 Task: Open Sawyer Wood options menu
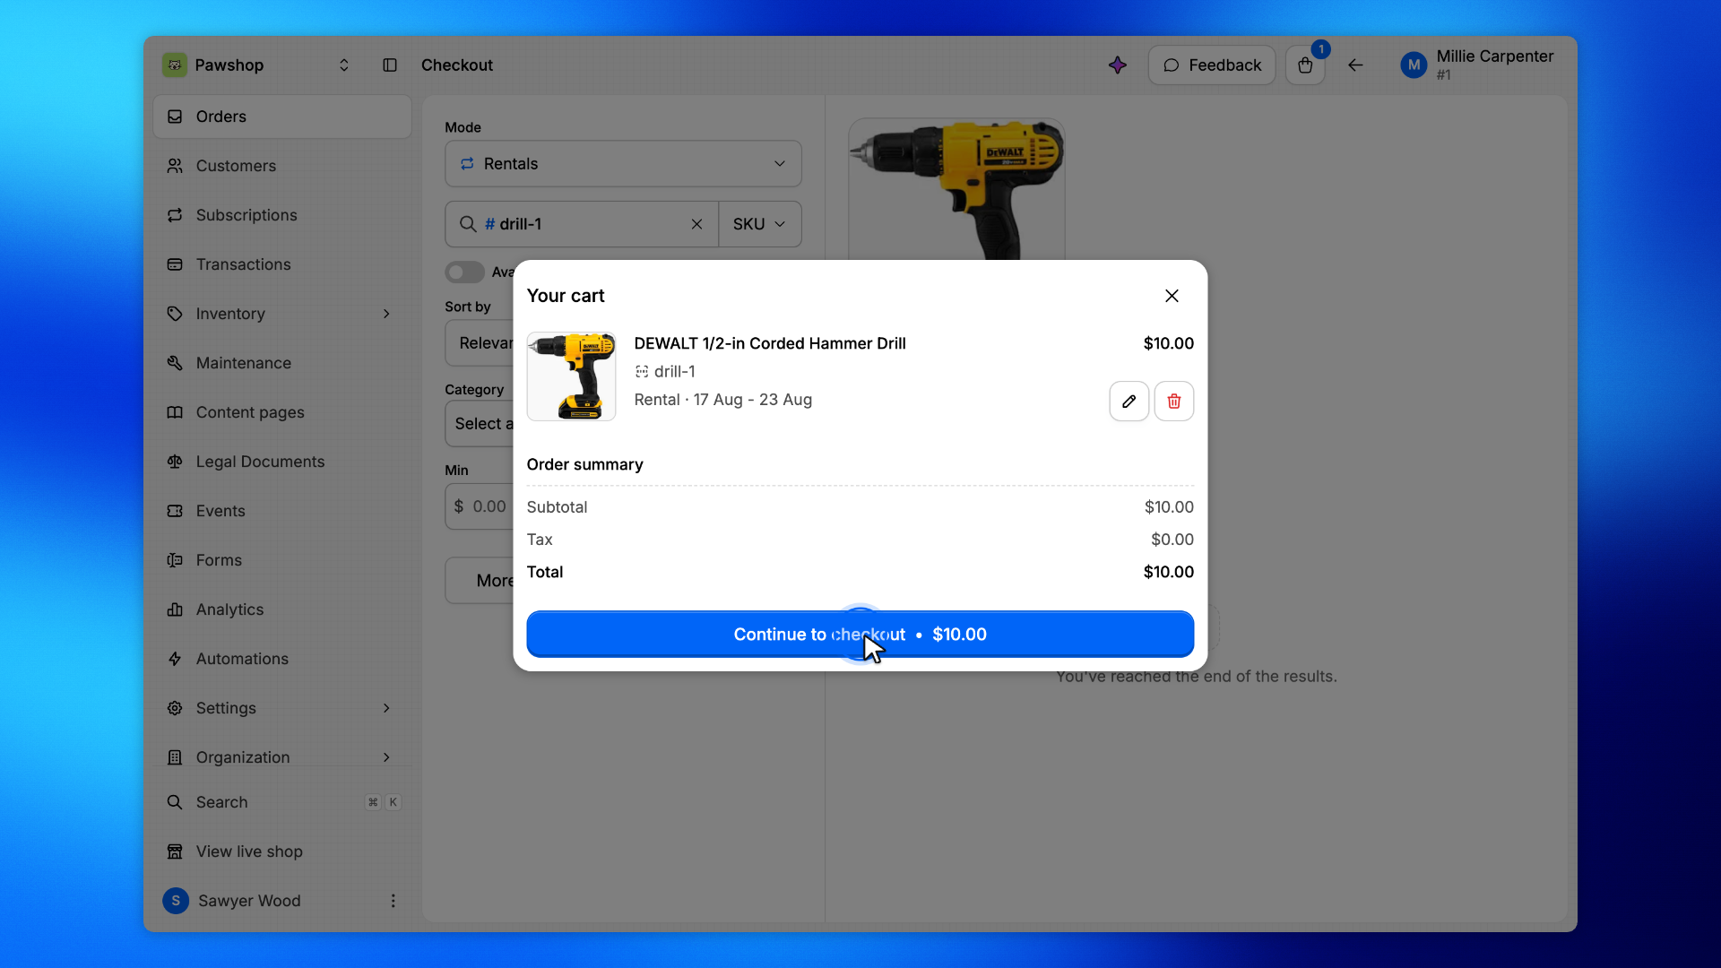coord(393,901)
